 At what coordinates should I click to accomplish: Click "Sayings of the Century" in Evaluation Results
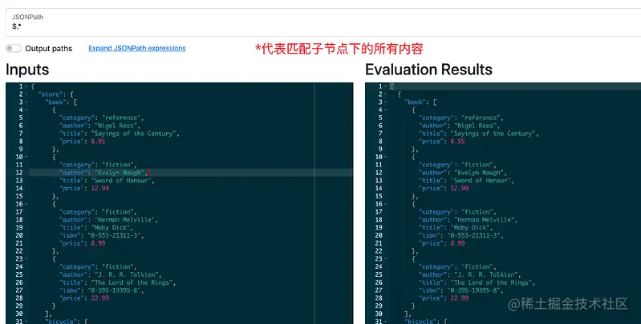point(493,134)
